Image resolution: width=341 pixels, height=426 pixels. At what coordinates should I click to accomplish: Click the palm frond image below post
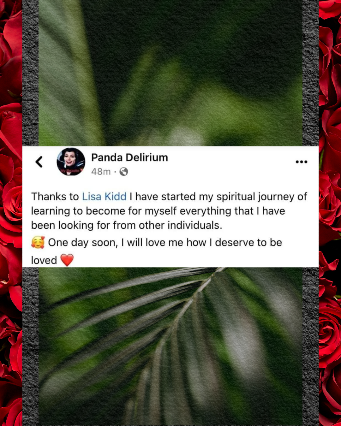[170, 346]
